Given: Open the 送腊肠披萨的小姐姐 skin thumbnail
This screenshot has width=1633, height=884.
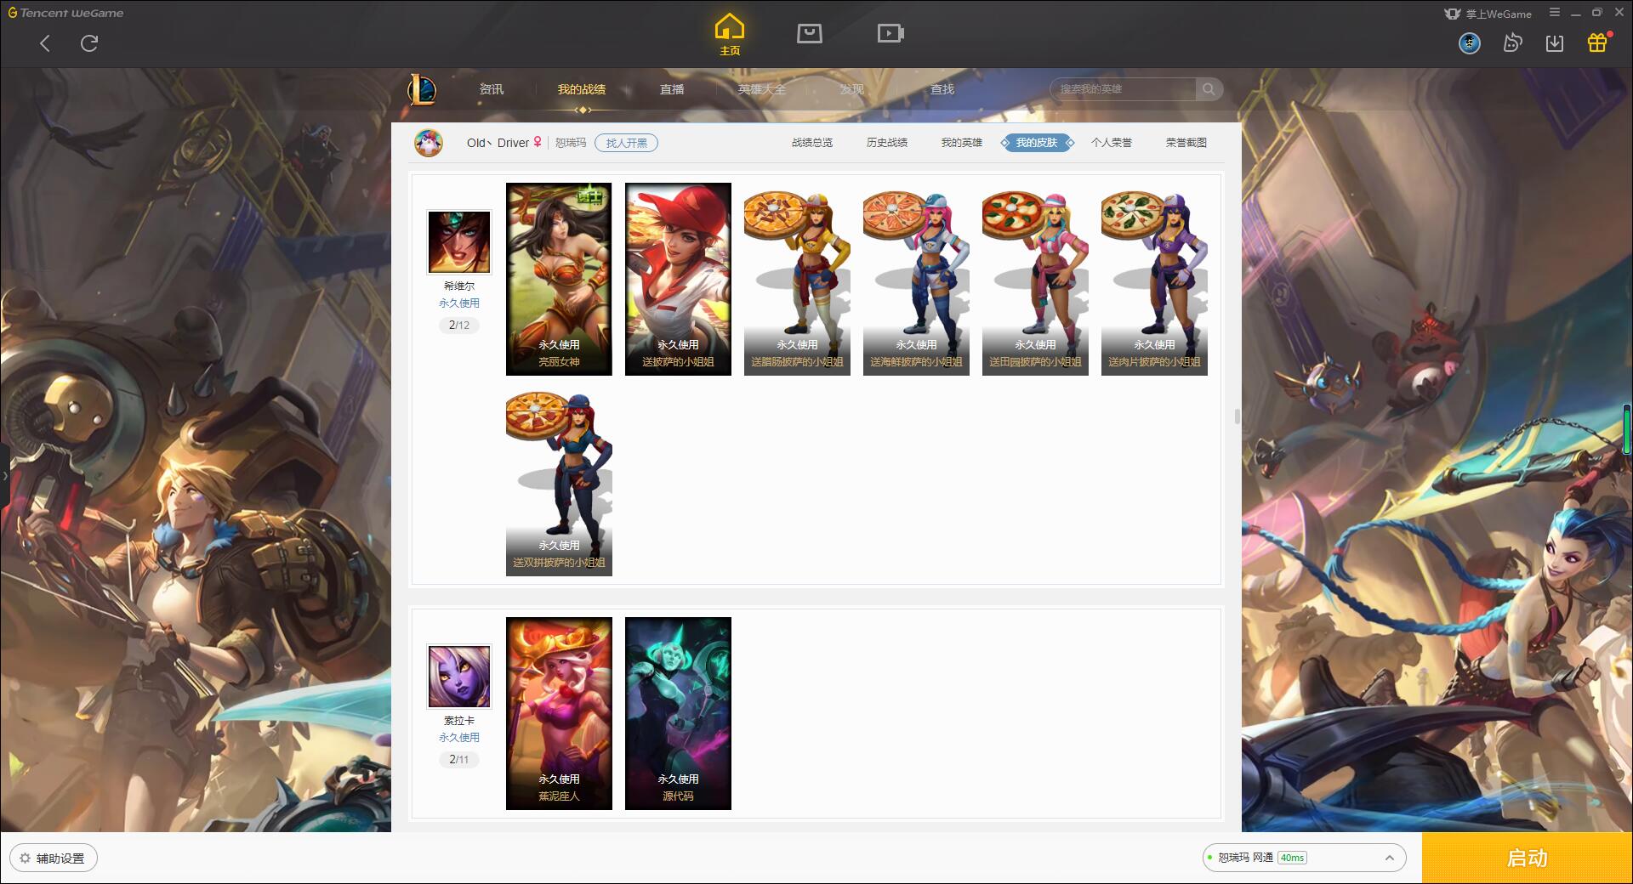Looking at the screenshot, I should 797,279.
